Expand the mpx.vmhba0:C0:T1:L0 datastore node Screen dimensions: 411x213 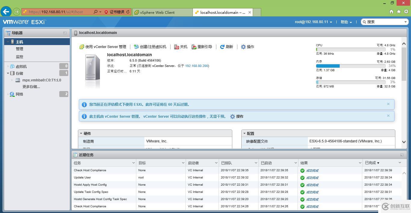11,80
